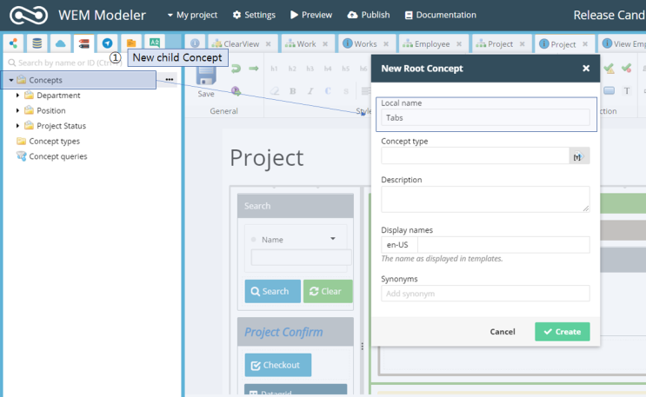Apply h3 heading style

310,69
